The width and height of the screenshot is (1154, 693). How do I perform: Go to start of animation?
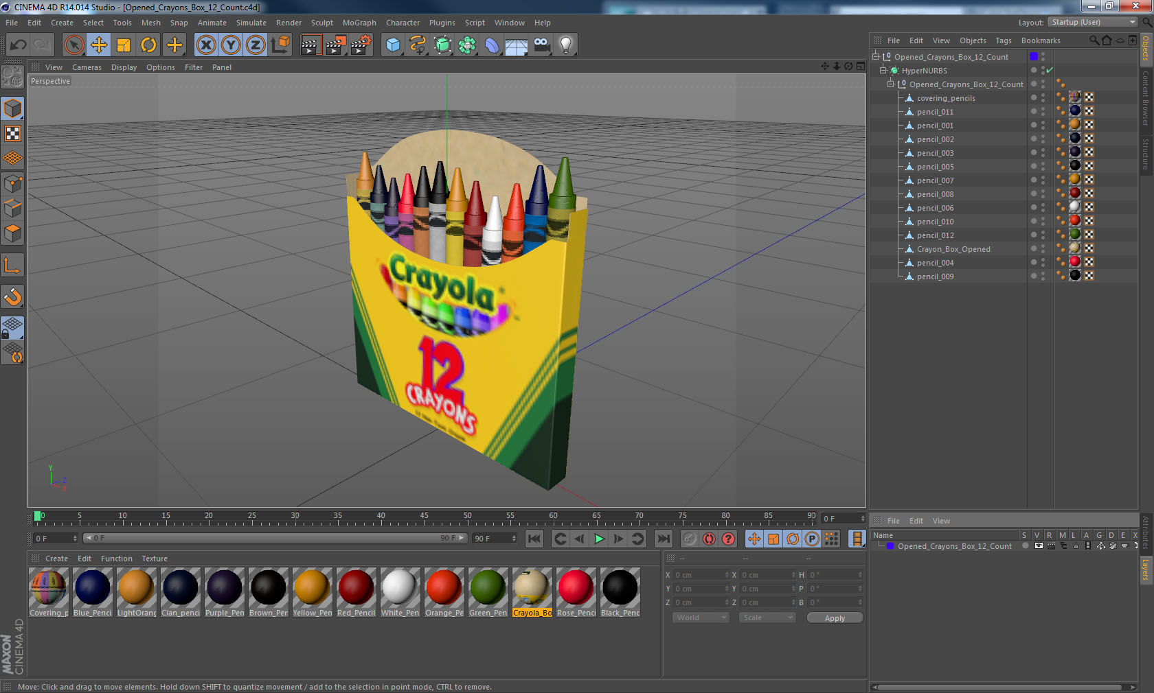coord(534,539)
